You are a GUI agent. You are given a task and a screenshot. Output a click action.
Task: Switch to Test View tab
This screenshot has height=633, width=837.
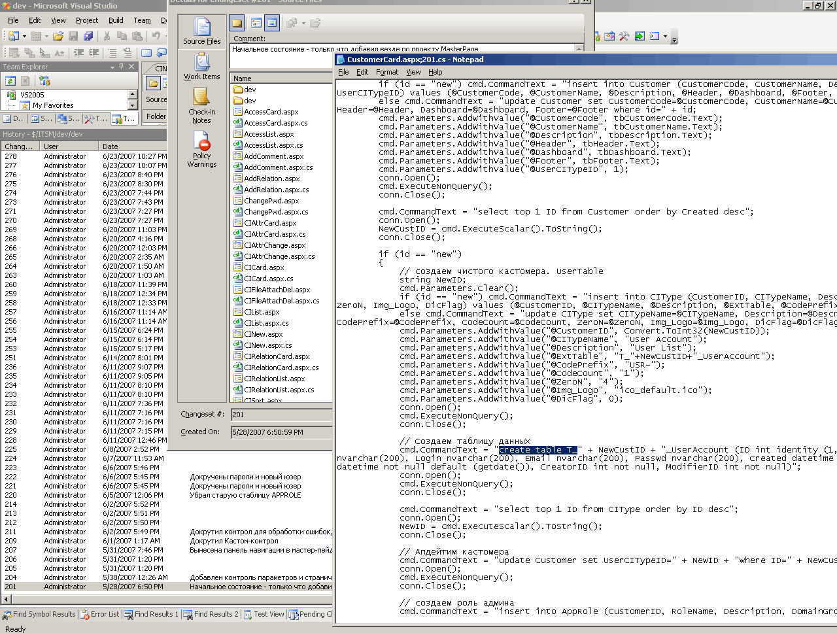[264, 614]
